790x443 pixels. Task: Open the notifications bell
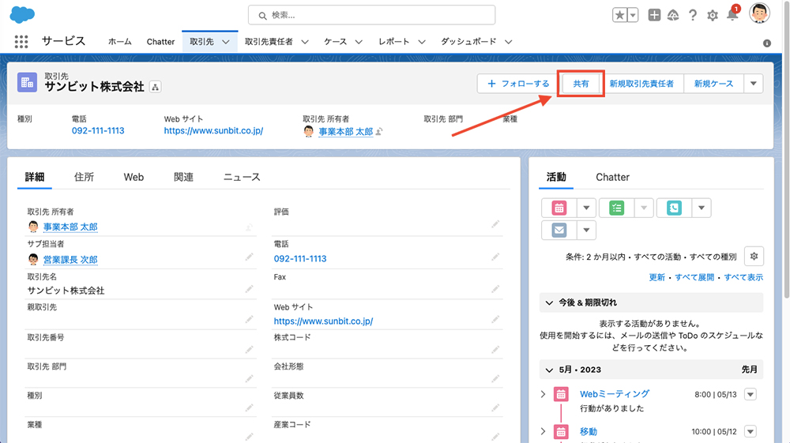(x=732, y=15)
